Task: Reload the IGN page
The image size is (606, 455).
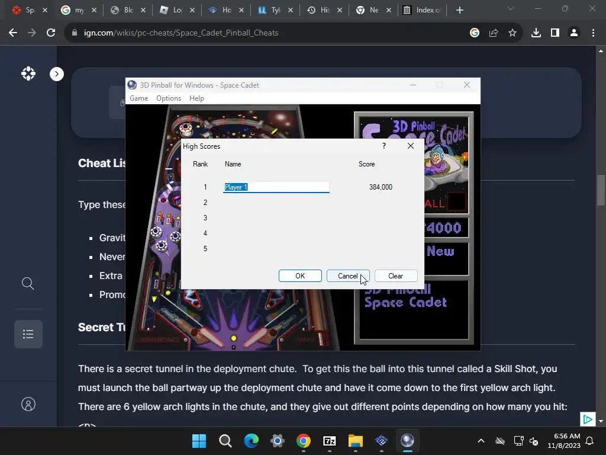Action: (51, 33)
